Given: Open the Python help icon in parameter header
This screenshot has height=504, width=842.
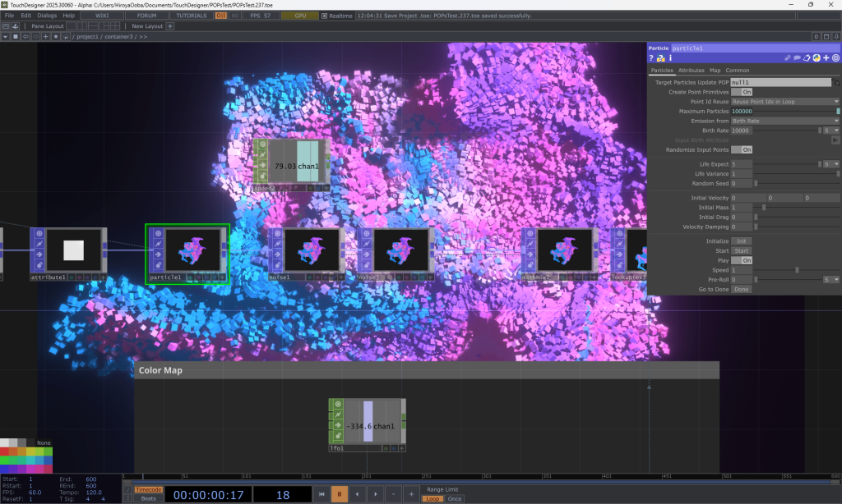Looking at the screenshot, I should point(660,58).
